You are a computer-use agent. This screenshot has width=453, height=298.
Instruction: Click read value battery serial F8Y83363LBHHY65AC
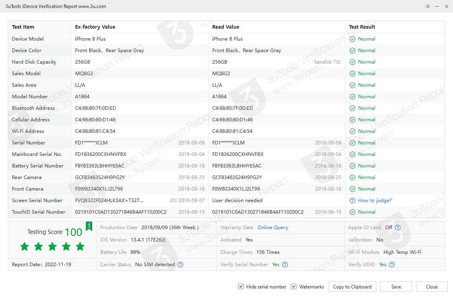coord(236,166)
